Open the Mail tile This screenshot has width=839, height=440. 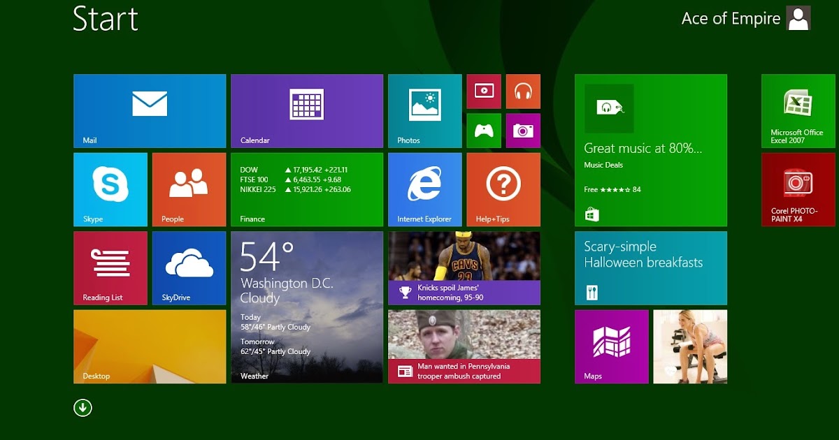click(150, 111)
